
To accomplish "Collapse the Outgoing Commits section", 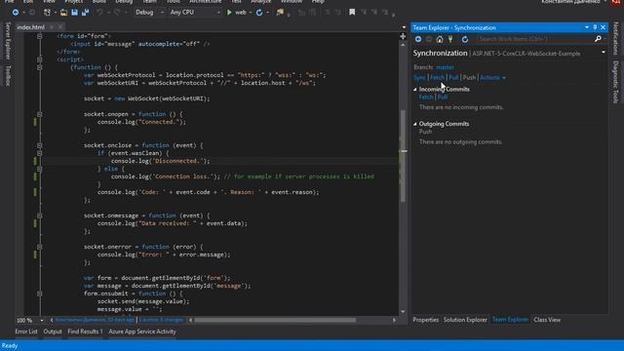I will point(415,124).
